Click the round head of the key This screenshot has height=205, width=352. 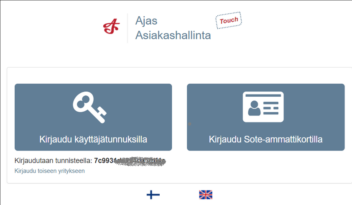click(82, 102)
